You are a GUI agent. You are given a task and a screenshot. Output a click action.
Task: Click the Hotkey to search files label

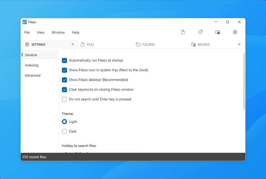pos(79,146)
